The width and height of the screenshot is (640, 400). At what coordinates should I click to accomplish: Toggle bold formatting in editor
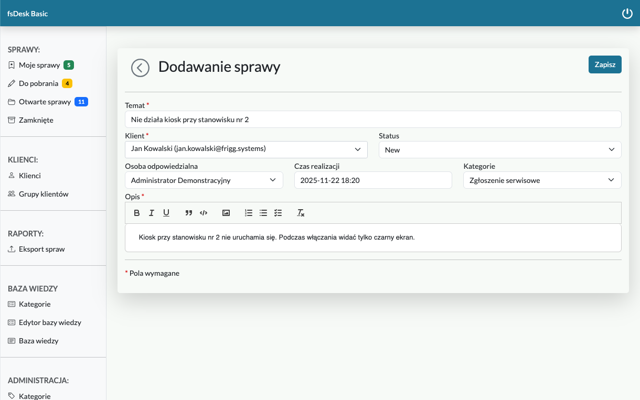[137, 213]
